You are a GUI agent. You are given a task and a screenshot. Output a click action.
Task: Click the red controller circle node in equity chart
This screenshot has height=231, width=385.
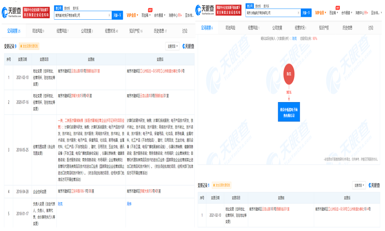click(x=289, y=74)
